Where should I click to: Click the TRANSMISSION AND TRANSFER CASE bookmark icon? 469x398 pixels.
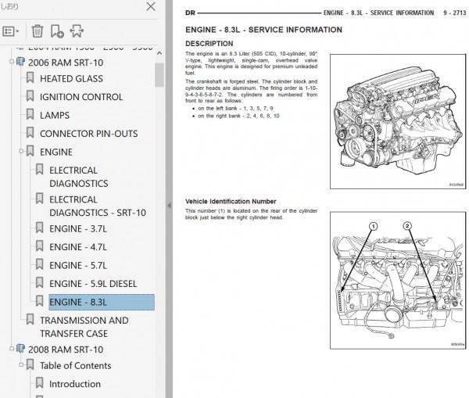coord(30,319)
